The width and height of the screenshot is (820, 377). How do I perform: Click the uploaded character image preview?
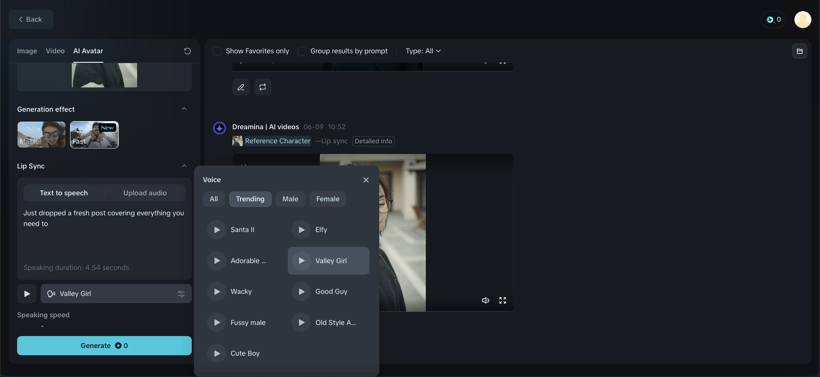click(104, 75)
